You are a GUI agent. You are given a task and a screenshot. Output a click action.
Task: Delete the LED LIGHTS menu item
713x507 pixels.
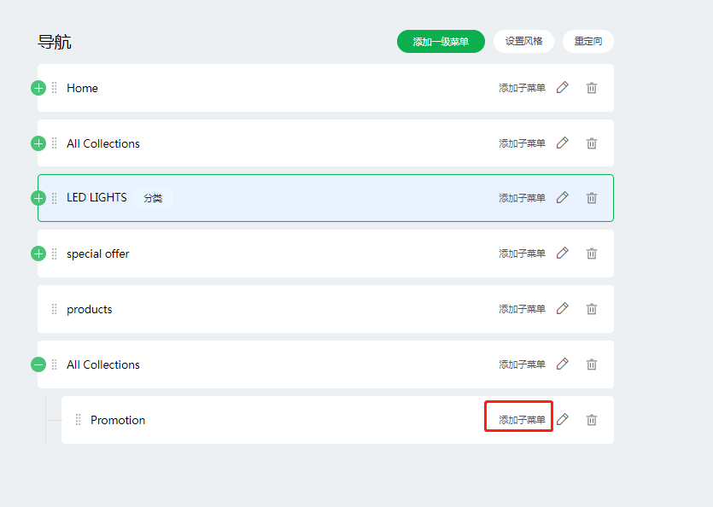592,198
